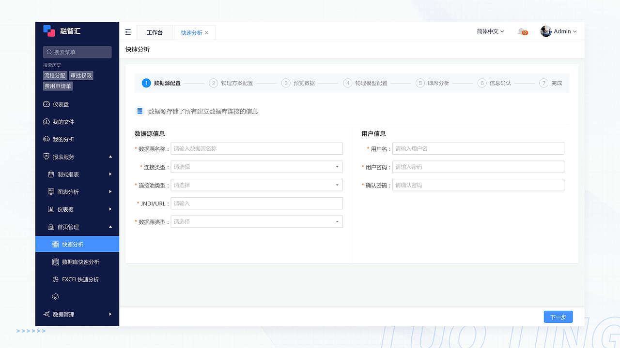The image size is (620, 348).
Task: Focus the 搜索菜单 search box
Action: [77, 52]
